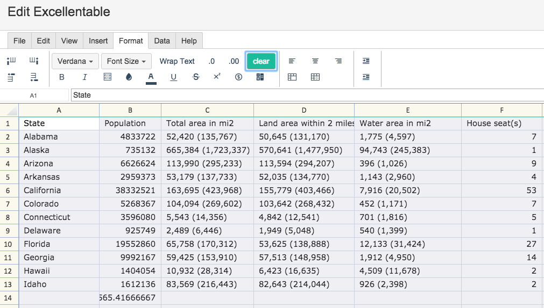Open the Verdana font dropdown
Screen dimensions: 544x308
[75, 61]
